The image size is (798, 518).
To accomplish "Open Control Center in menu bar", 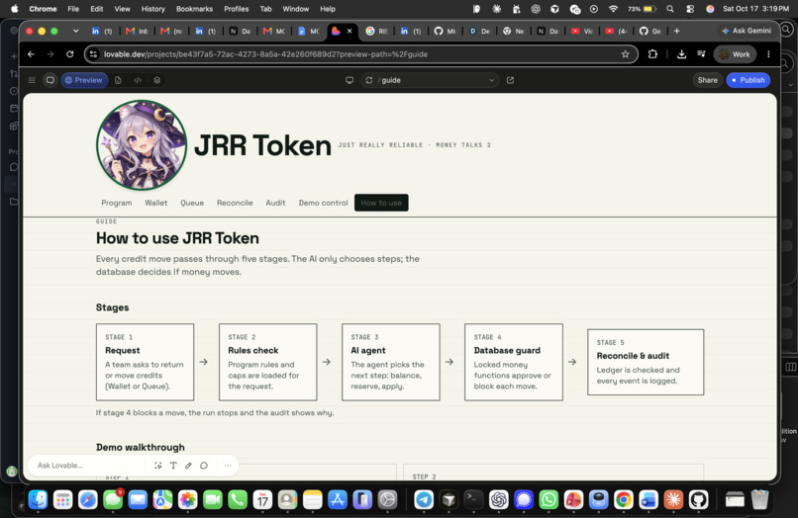I will pyautogui.click(x=690, y=9).
